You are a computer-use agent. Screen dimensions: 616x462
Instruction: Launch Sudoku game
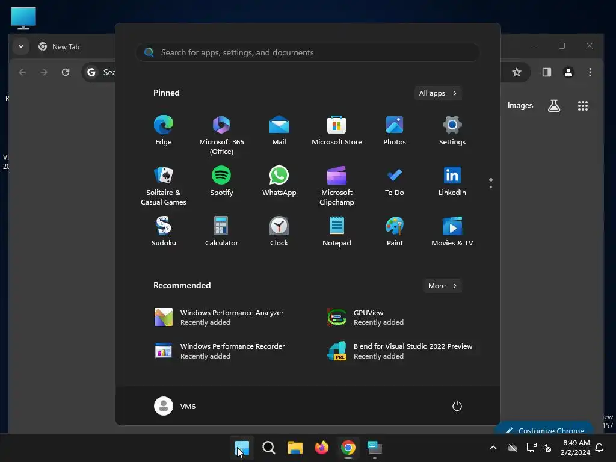pyautogui.click(x=164, y=232)
